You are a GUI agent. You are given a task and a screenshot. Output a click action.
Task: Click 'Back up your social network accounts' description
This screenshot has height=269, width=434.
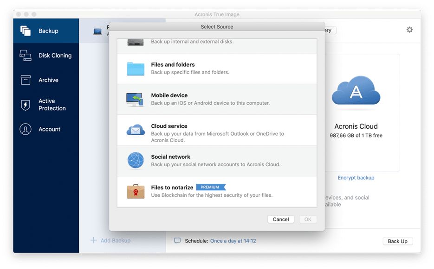pyautogui.click(x=216, y=164)
